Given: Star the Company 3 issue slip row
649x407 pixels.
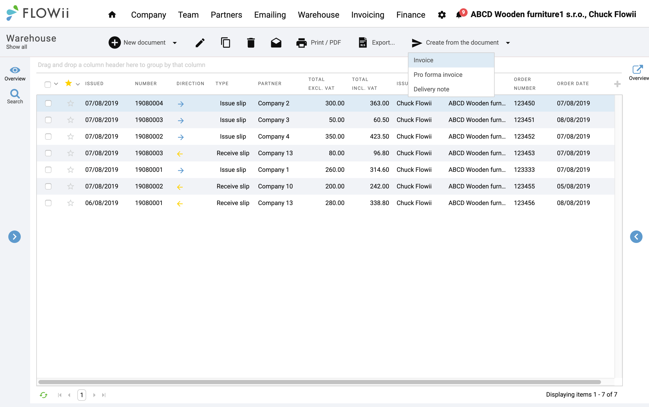Looking at the screenshot, I should [71, 120].
